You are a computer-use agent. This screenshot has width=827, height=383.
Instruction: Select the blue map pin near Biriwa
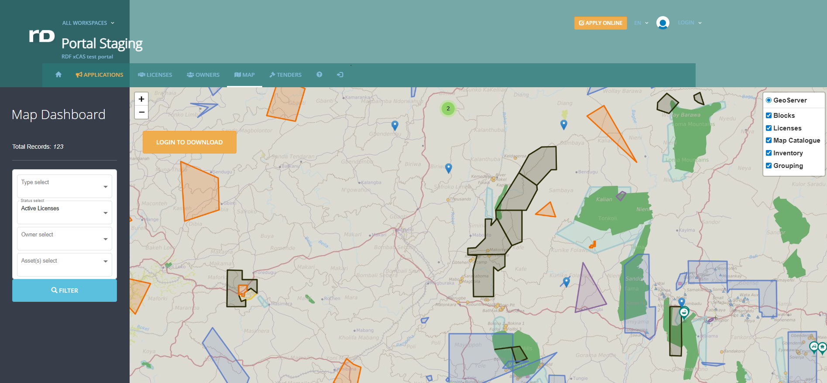coord(449,168)
